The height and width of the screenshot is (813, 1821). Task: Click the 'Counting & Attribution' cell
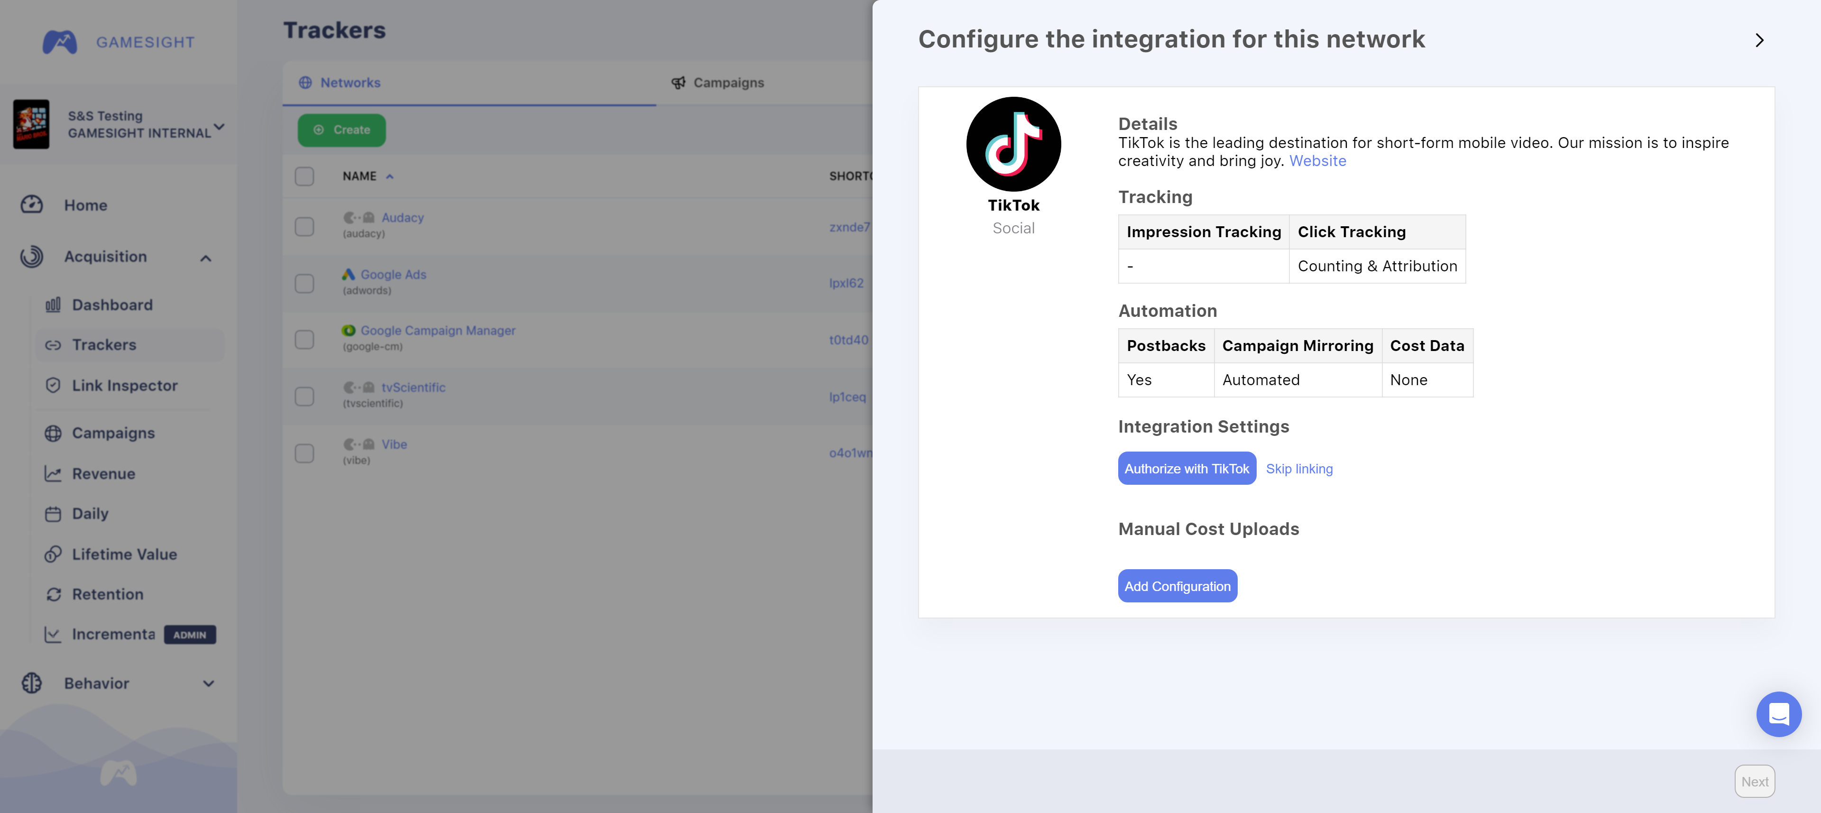pyautogui.click(x=1377, y=267)
